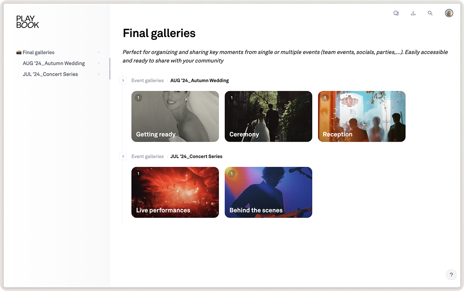Image resolution: width=464 pixels, height=291 pixels.
Task: Collapse the JUL '24_Concert Series gallery group
Action: click(x=123, y=156)
